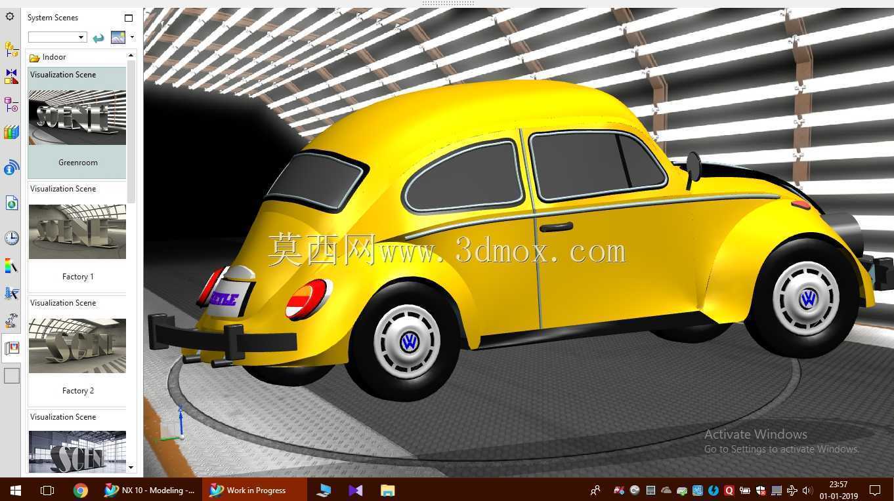
Task: Select the fourth scene thumbnail below Factory 2
Action: [x=77, y=451]
